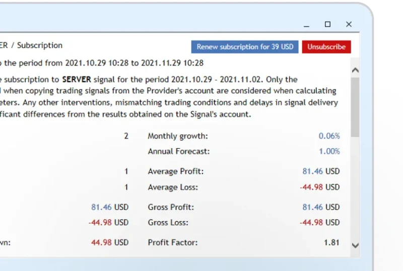Click the Average Profit label
Viewport: 403px width, 271px height.
[x=175, y=171]
